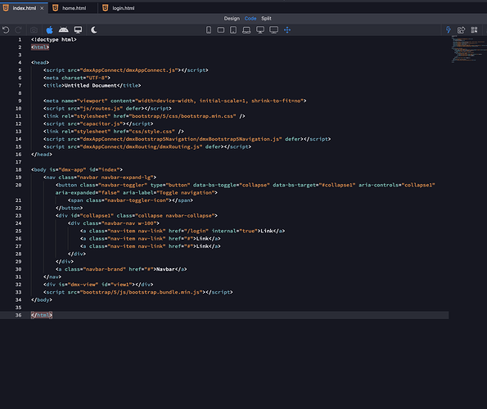Click the QR code icon
Image resolution: width=487 pixels, height=409 pixels.
(x=474, y=29)
